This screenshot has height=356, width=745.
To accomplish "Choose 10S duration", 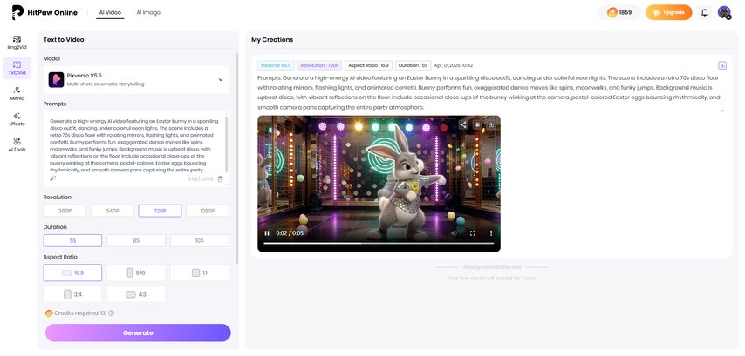I will click(x=200, y=241).
